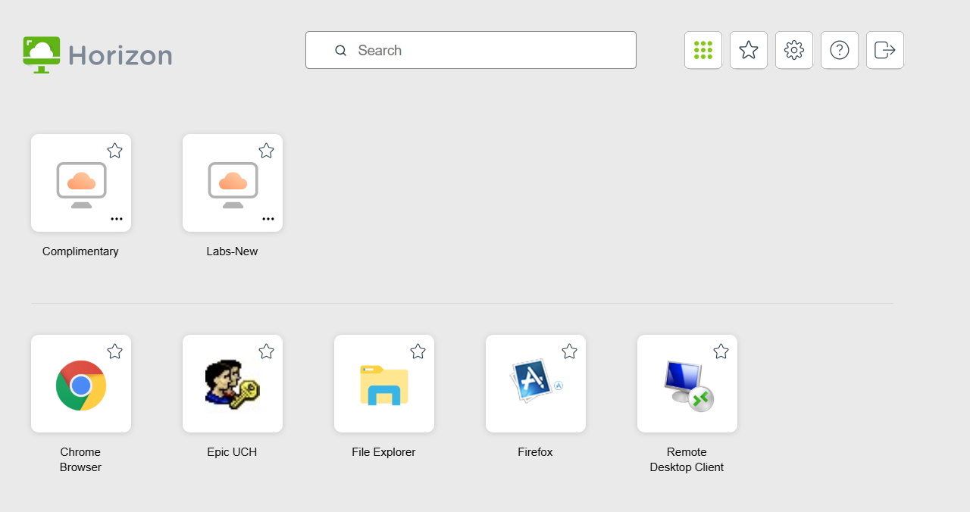The image size is (970, 512).
Task: Open settings via the gear icon
Action: tap(794, 50)
